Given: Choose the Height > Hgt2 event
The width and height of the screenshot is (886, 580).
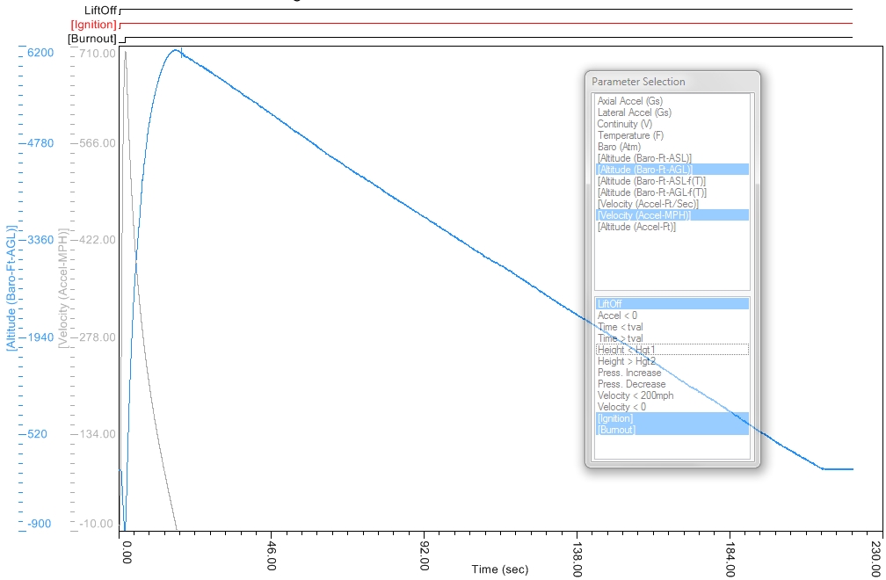Looking at the screenshot, I should tap(672, 361).
